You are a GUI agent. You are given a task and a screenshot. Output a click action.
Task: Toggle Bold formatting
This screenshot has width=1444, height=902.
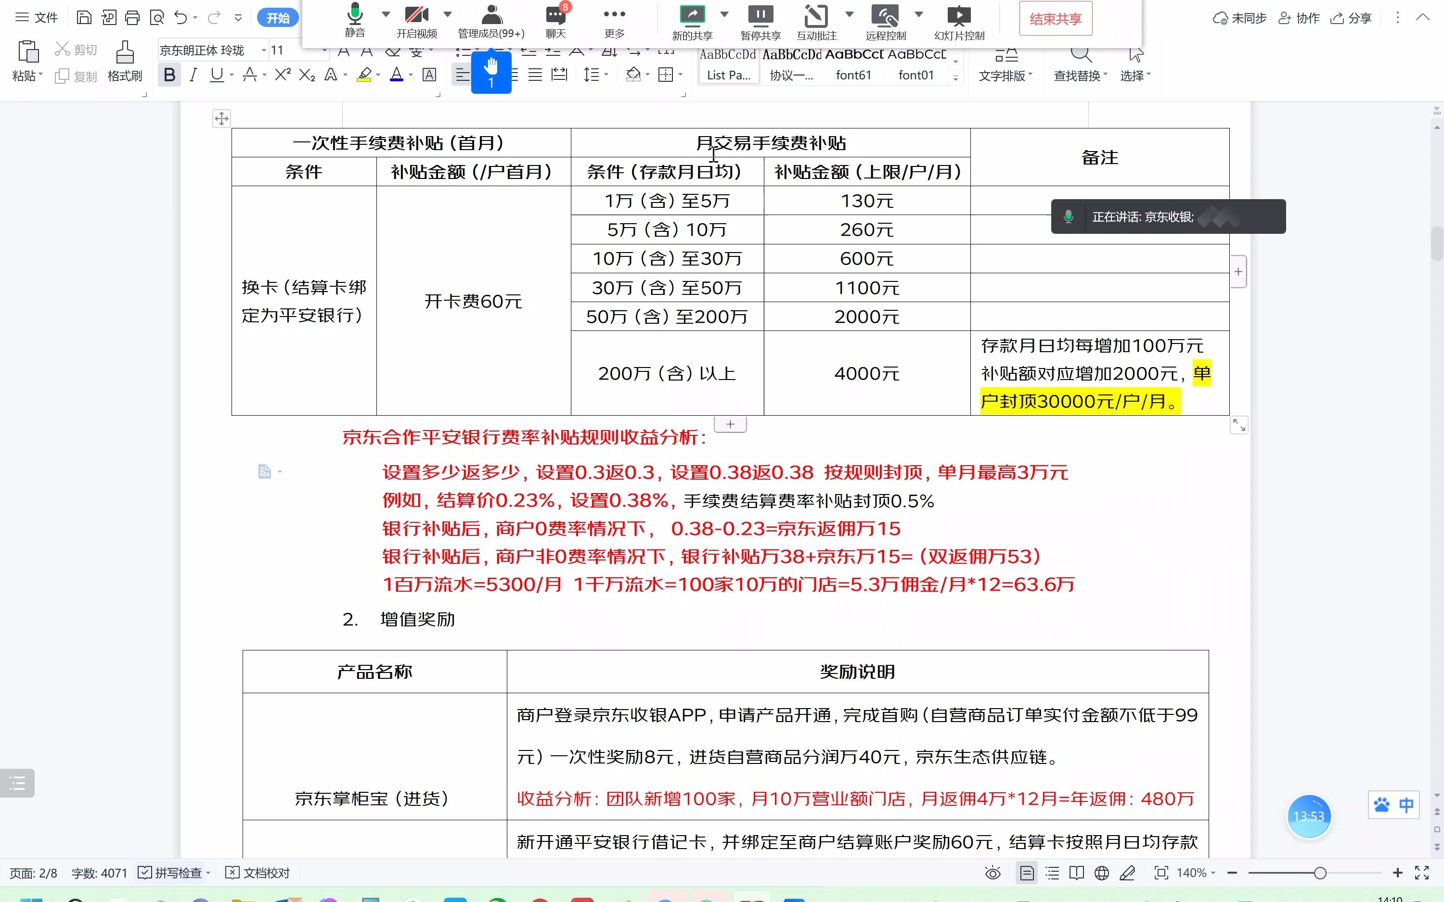(169, 75)
